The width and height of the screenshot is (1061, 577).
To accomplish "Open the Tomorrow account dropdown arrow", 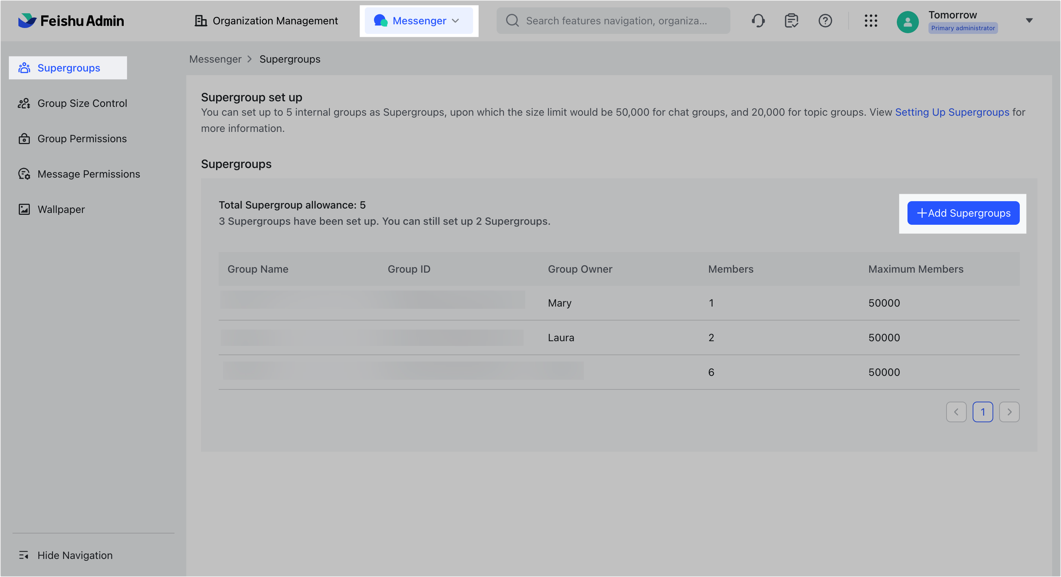I will [x=1029, y=21].
